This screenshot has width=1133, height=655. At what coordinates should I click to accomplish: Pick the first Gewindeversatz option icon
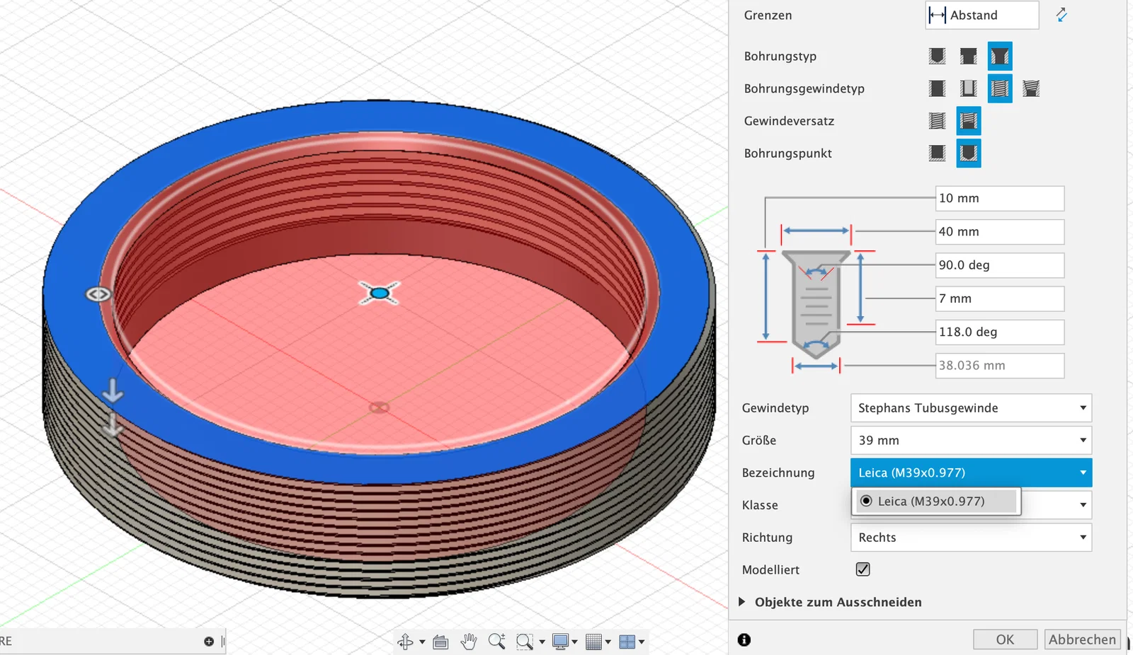pos(937,121)
